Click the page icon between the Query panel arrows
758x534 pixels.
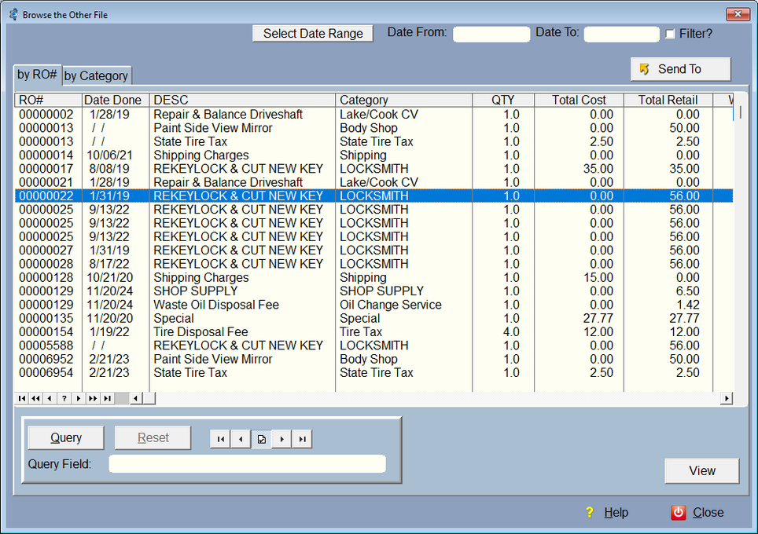[x=262, y=439]
